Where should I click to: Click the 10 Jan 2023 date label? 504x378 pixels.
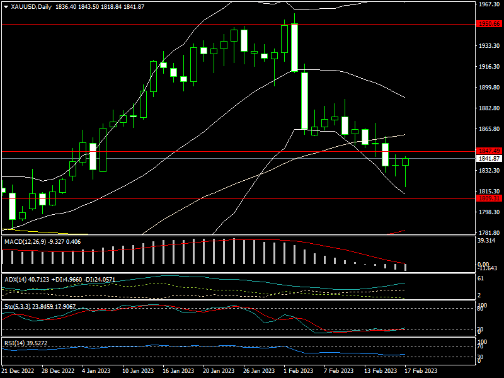[x=138, y=370]
